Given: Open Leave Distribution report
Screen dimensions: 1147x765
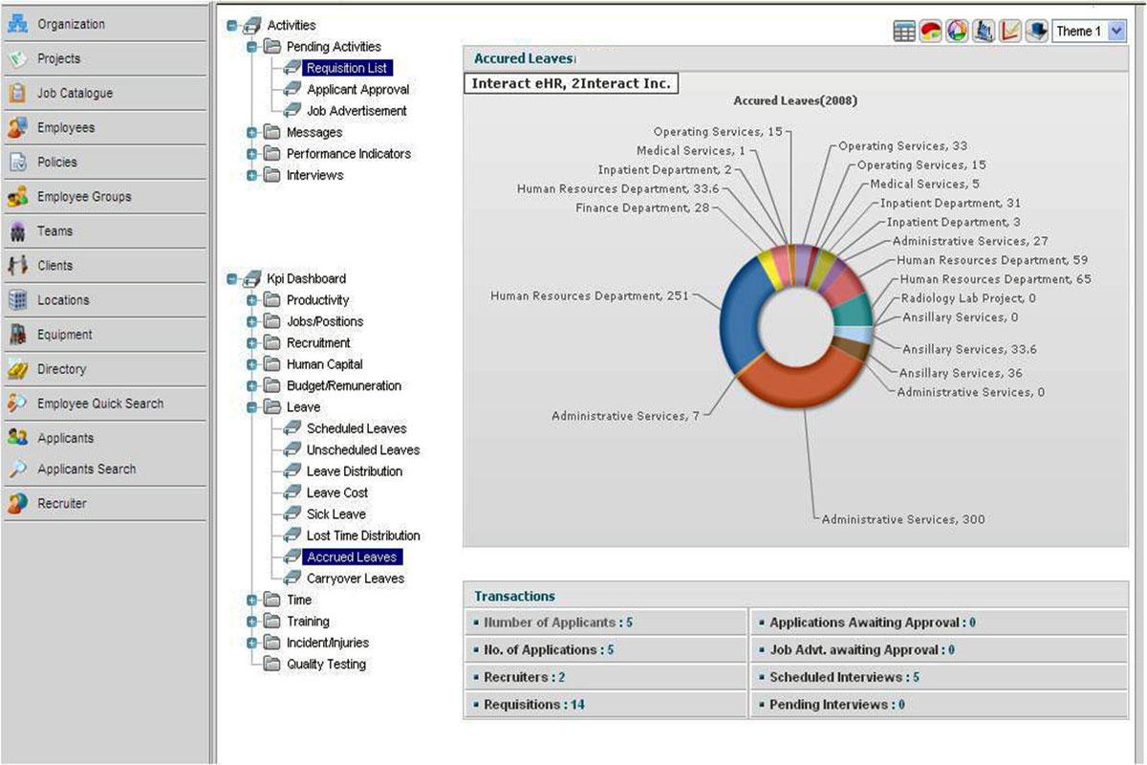Looking at the screenshot, I should click(x=355, y=471).
